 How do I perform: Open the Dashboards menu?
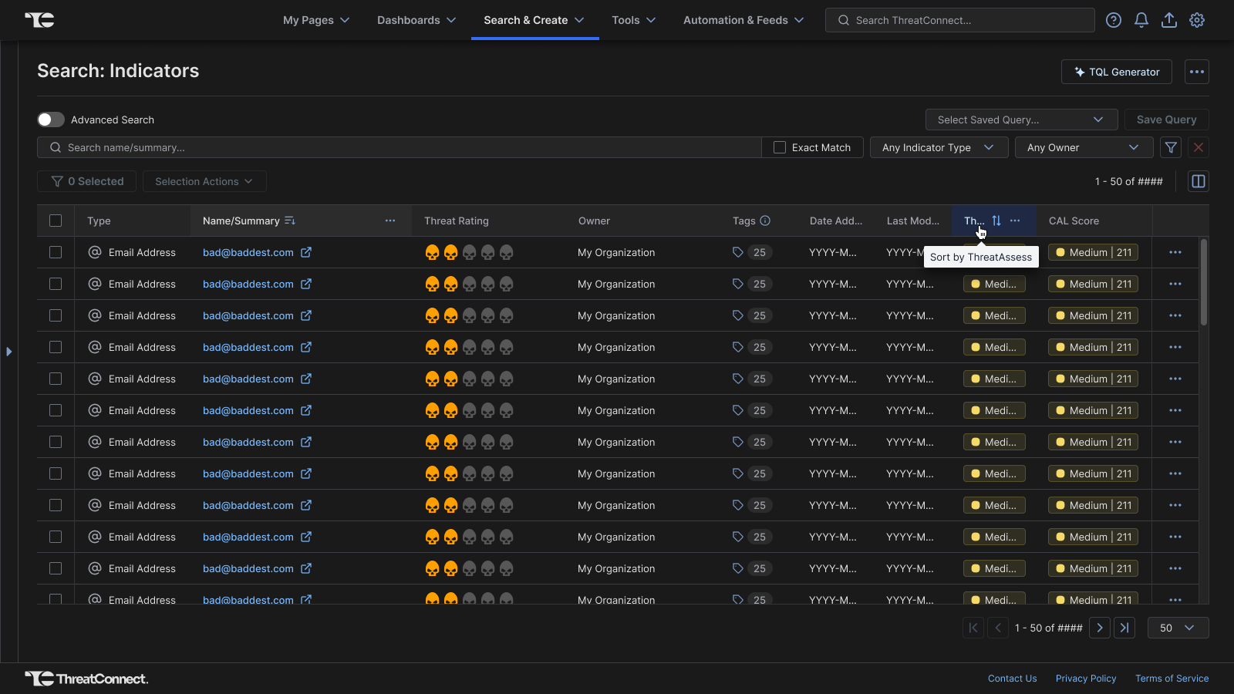coord(416,20)
